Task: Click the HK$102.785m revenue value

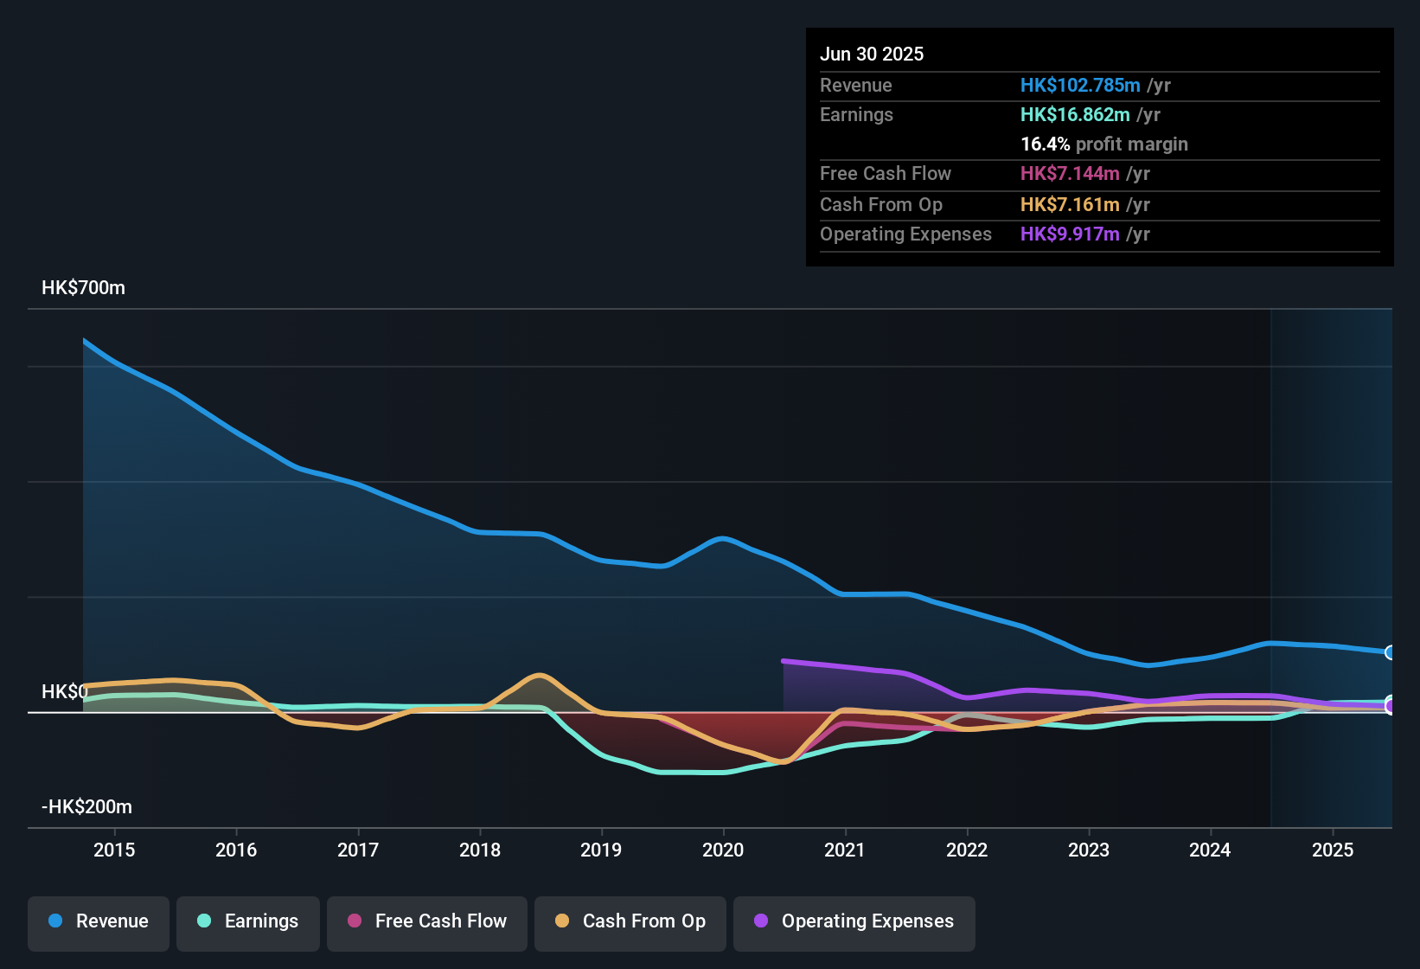Action: [1079, 85]
